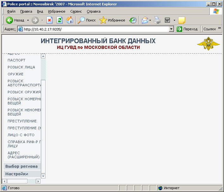The height and width of the screenshot is (192, 224).
Task: Open the Сервис menu
Action: [x=76, y=11]
